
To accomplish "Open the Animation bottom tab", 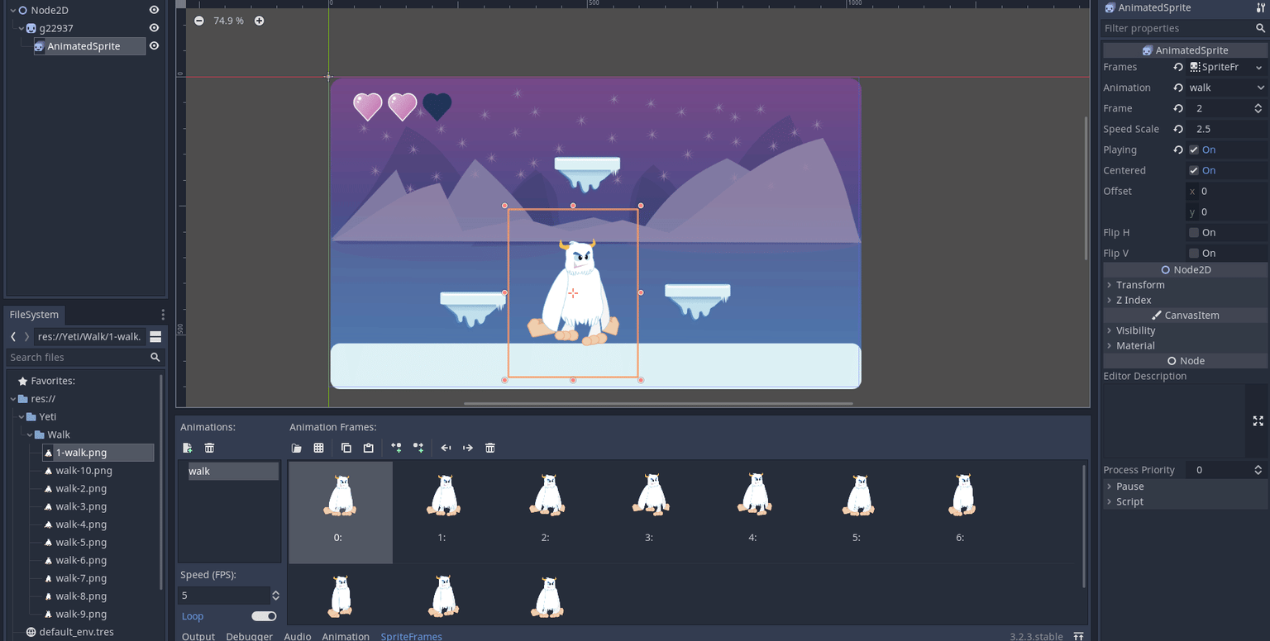I will (x=346, y=636).
